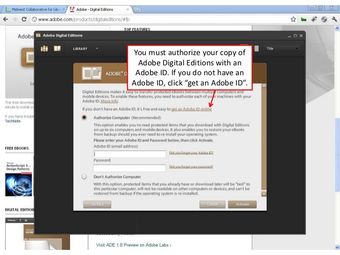Select the Authorize Computer radio option
The height and width of the screenshot is (255, 340).
coord(84,118)
